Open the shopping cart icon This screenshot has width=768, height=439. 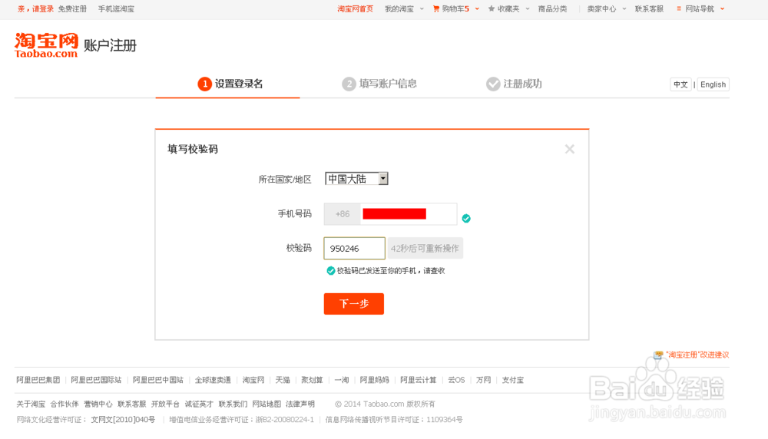click(436, 8)
